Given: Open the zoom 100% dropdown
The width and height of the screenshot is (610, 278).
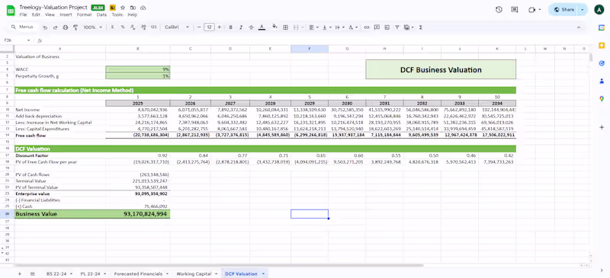Looking at the screenshot, I should 92,27.
